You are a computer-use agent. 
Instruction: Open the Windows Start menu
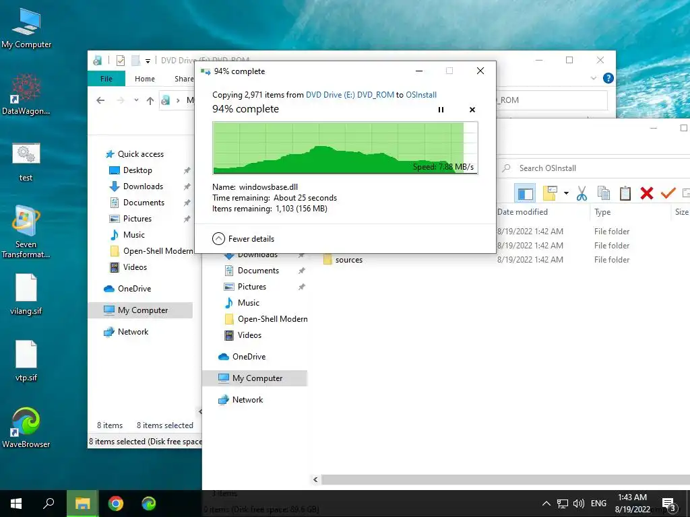click(x=16, y=504)
